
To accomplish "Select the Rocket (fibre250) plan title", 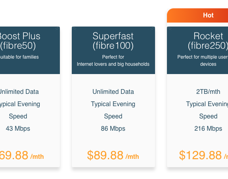I will coord(208,41).
